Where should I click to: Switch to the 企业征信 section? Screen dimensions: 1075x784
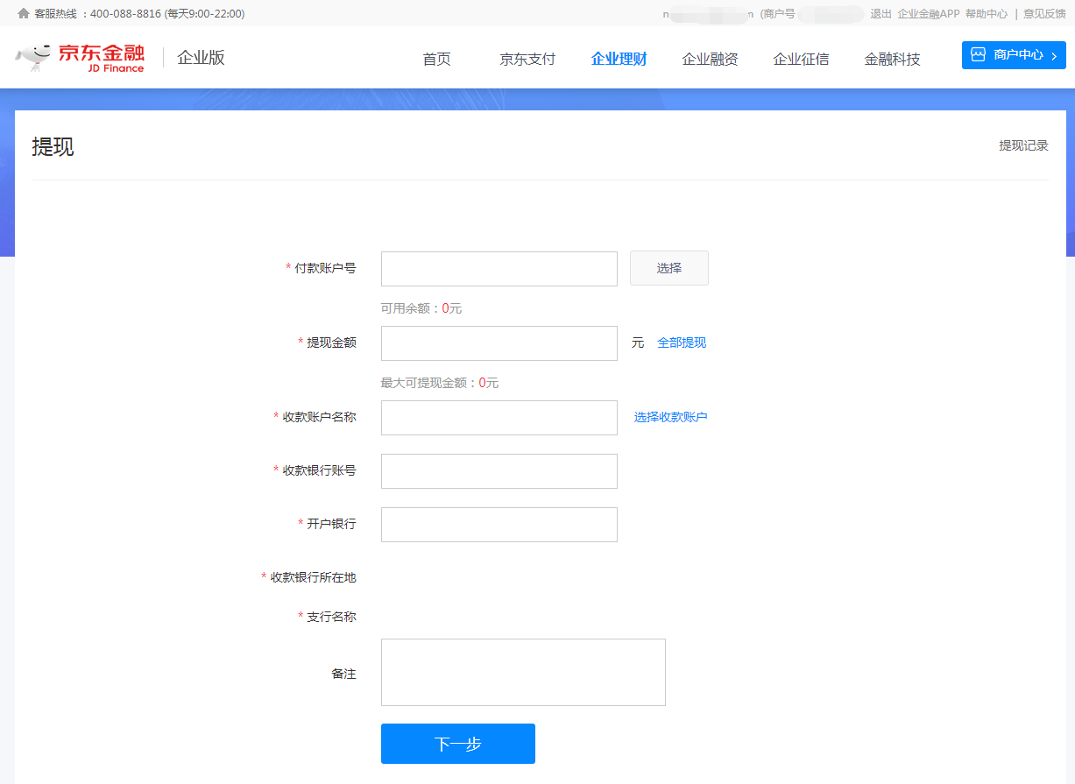801,59
